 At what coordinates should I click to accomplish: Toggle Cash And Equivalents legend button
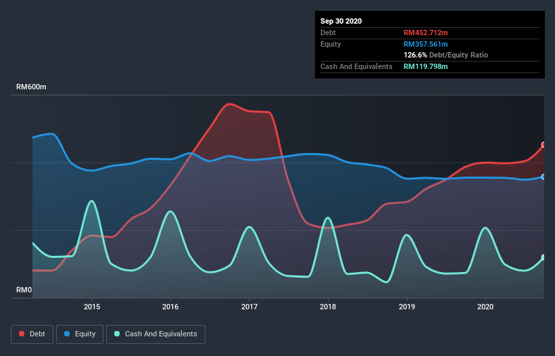click(155, 334)
